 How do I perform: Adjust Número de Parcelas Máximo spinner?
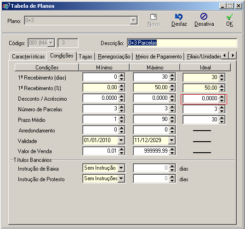click(x=172, y=109)
